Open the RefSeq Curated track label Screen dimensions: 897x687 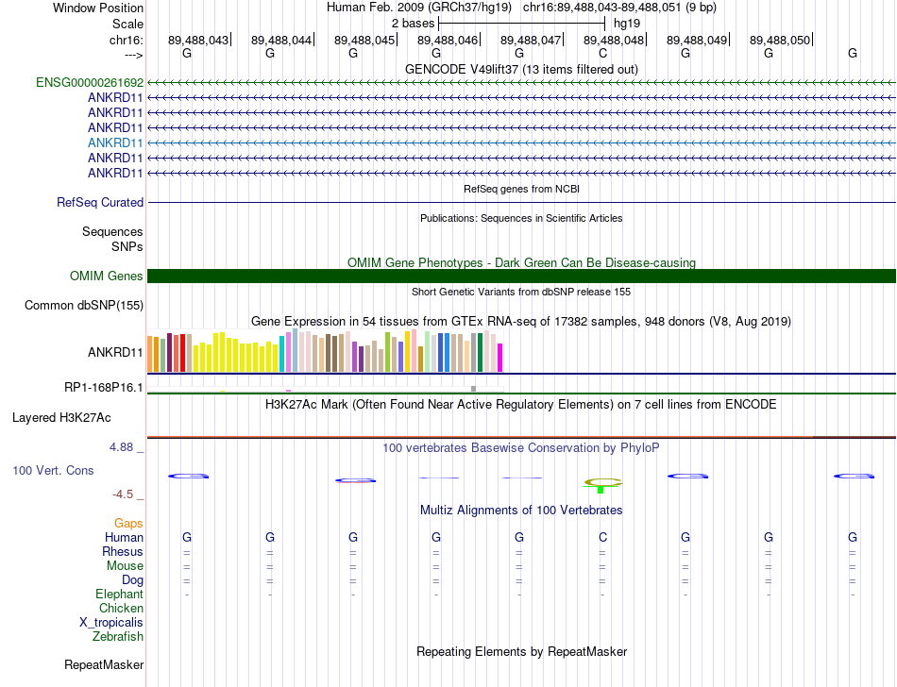click(x=100, y=202)
